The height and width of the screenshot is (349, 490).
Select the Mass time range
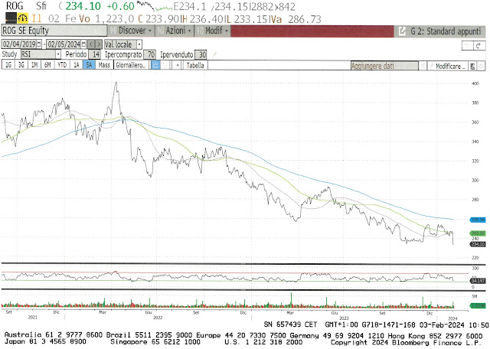pyautogui.click(x=104, y=65)
